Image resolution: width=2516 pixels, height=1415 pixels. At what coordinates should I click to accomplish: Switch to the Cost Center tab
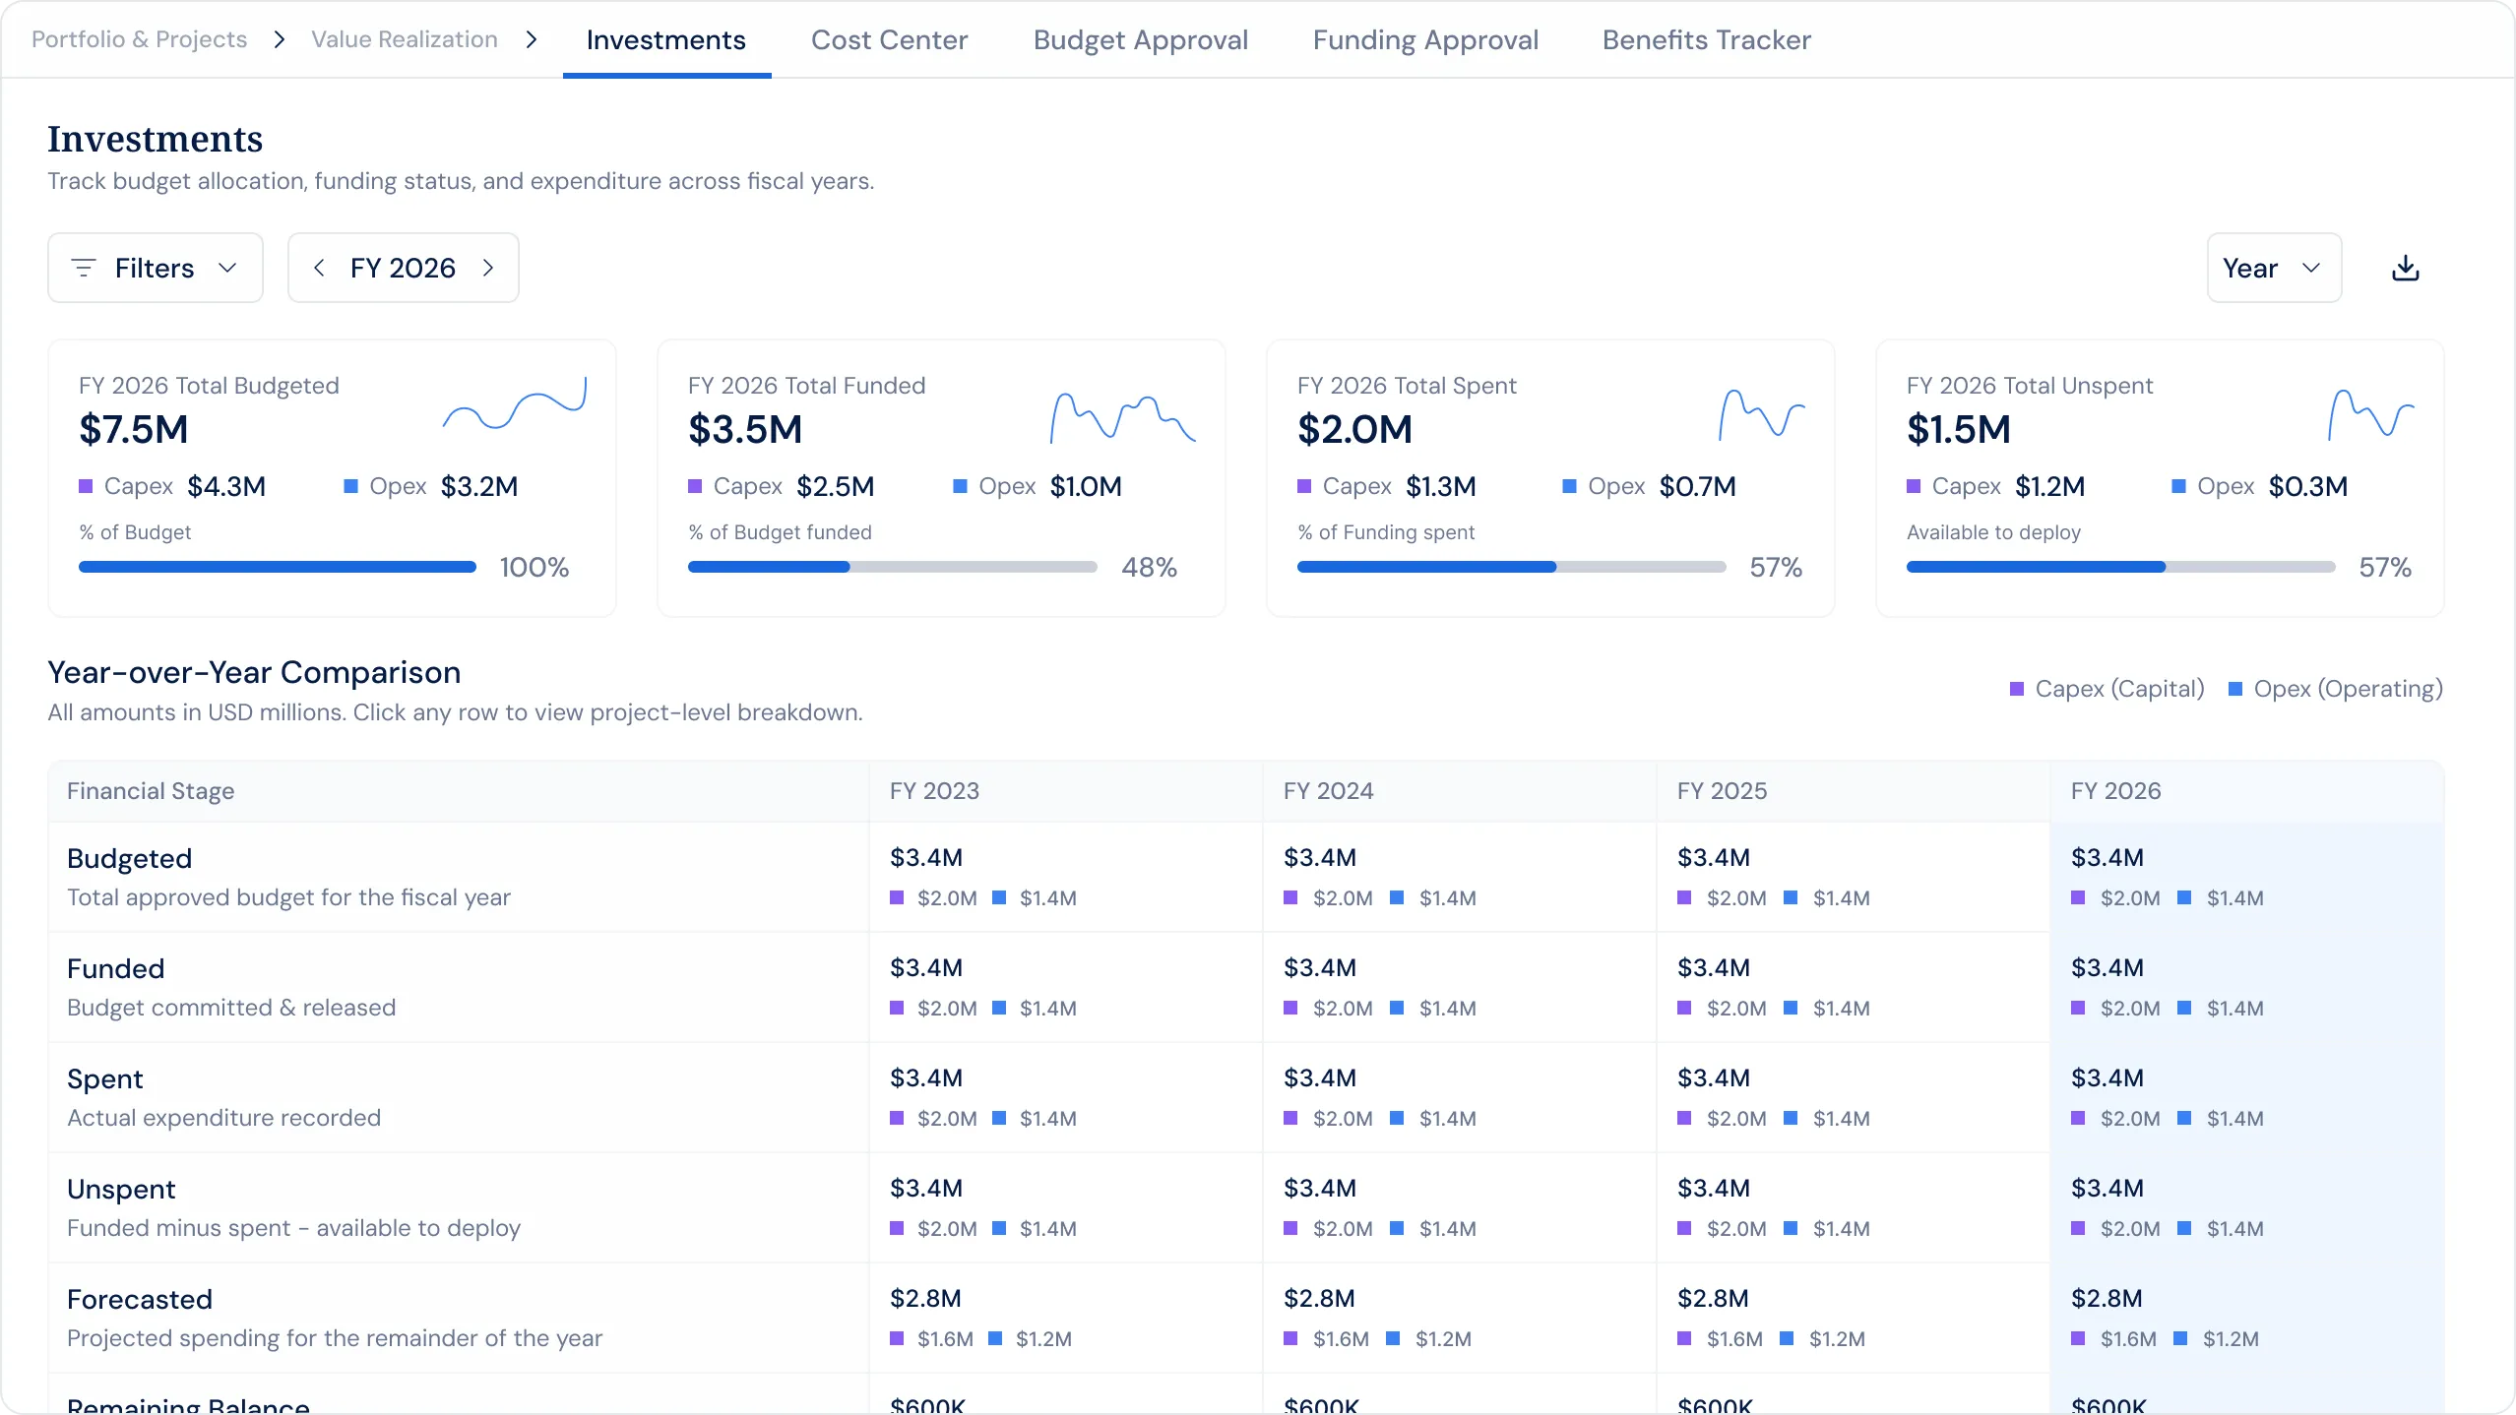pos(889,39)
